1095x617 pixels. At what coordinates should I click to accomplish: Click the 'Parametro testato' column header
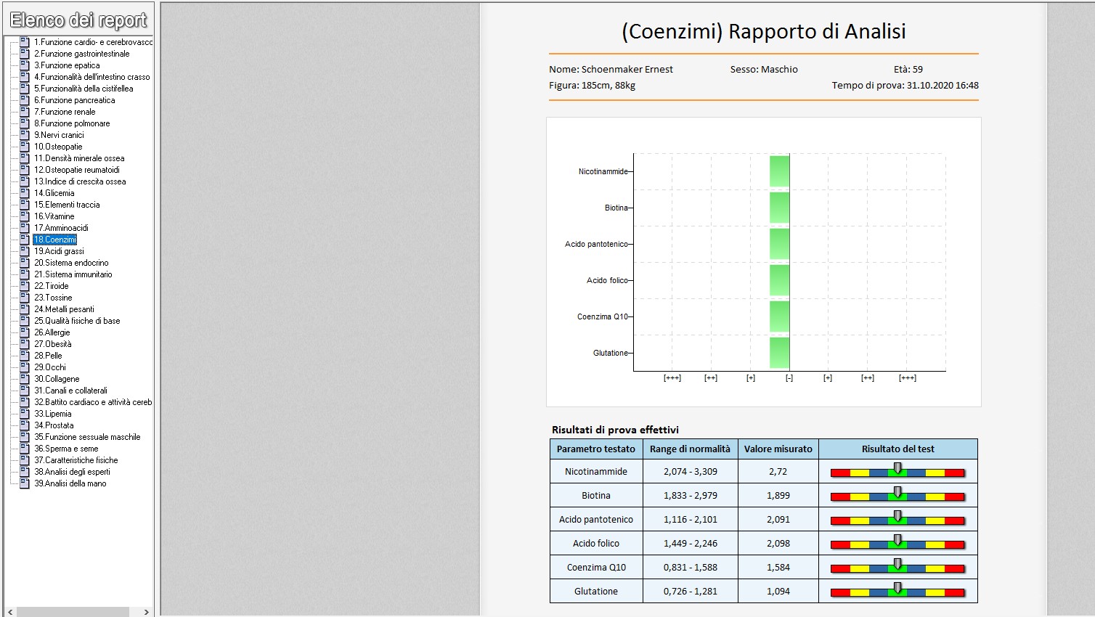(x=596, y=449)
